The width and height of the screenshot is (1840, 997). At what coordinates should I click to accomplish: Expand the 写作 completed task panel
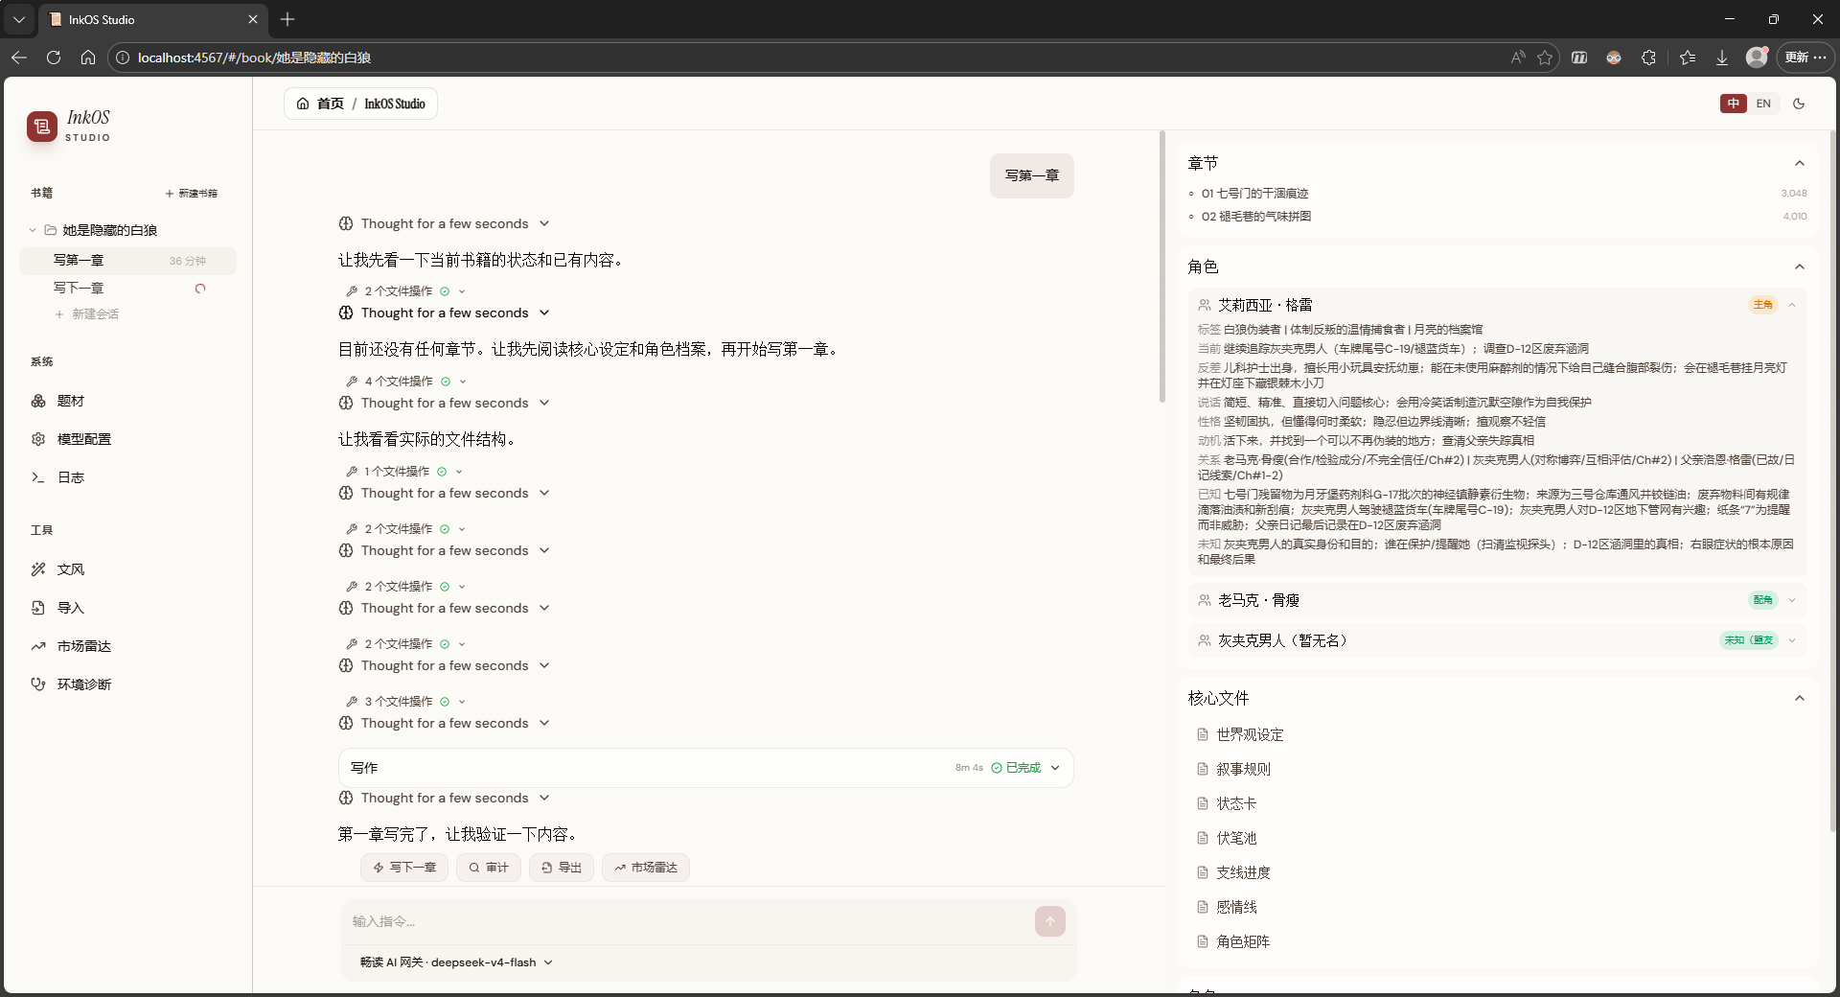click(705, 768)
